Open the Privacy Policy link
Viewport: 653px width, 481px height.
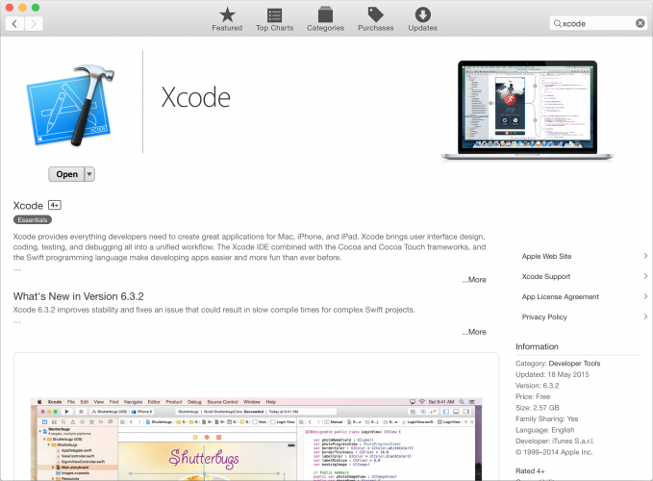(544, 316)
